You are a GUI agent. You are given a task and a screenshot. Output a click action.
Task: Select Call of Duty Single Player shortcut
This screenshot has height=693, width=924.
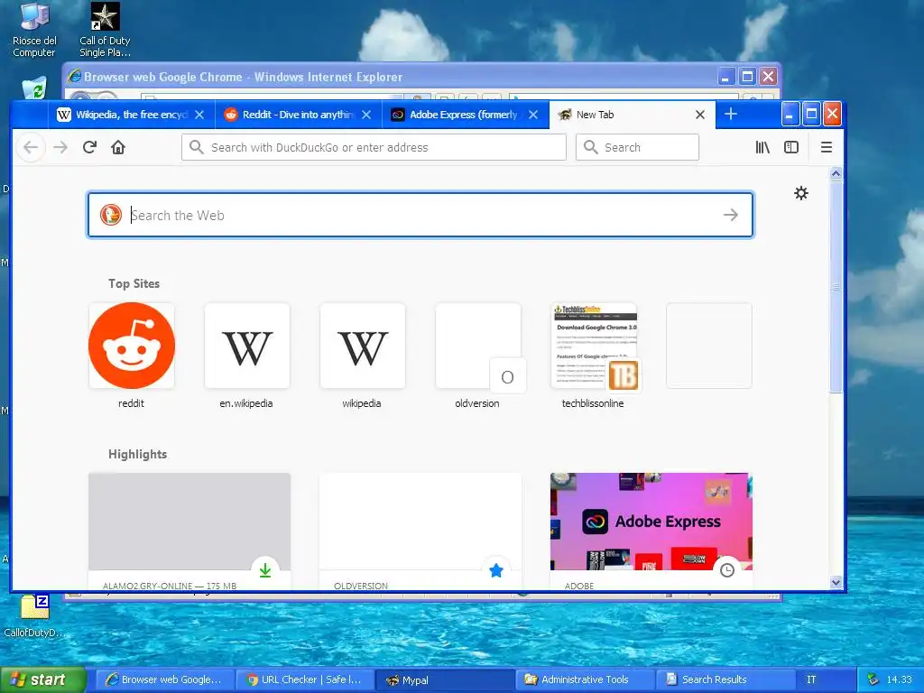105,30
